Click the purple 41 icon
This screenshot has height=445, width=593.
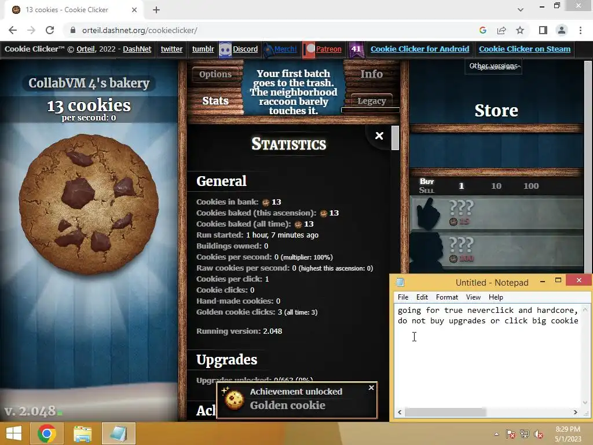point(356,50)
